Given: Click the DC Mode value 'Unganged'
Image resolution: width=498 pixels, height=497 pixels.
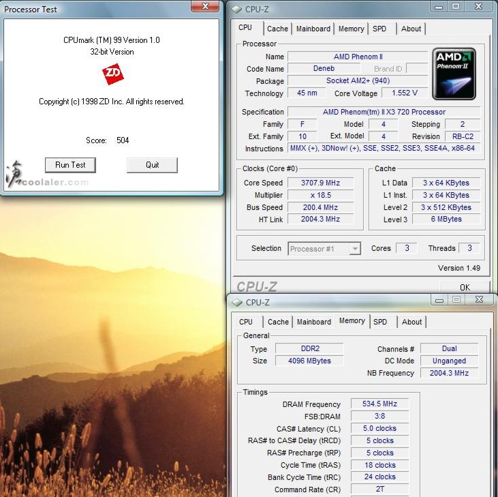Looking at the screenshot, I should pos(450,361).
